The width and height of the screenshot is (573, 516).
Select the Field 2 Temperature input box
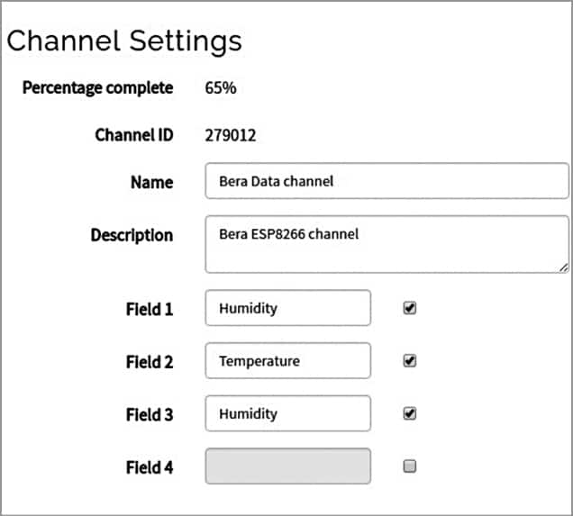(287, 361)
